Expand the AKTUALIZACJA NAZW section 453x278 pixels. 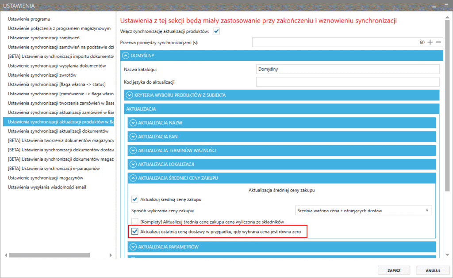[x=133, y=123]
